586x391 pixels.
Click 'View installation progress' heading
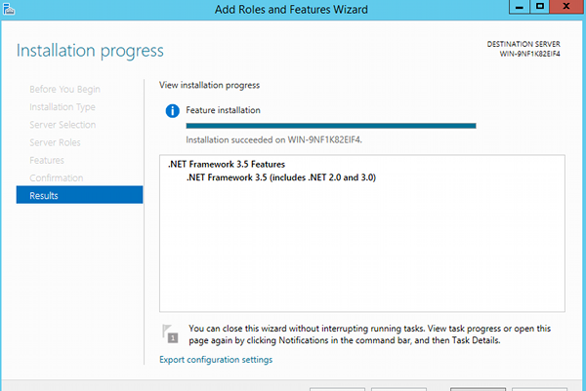[209, 85]
